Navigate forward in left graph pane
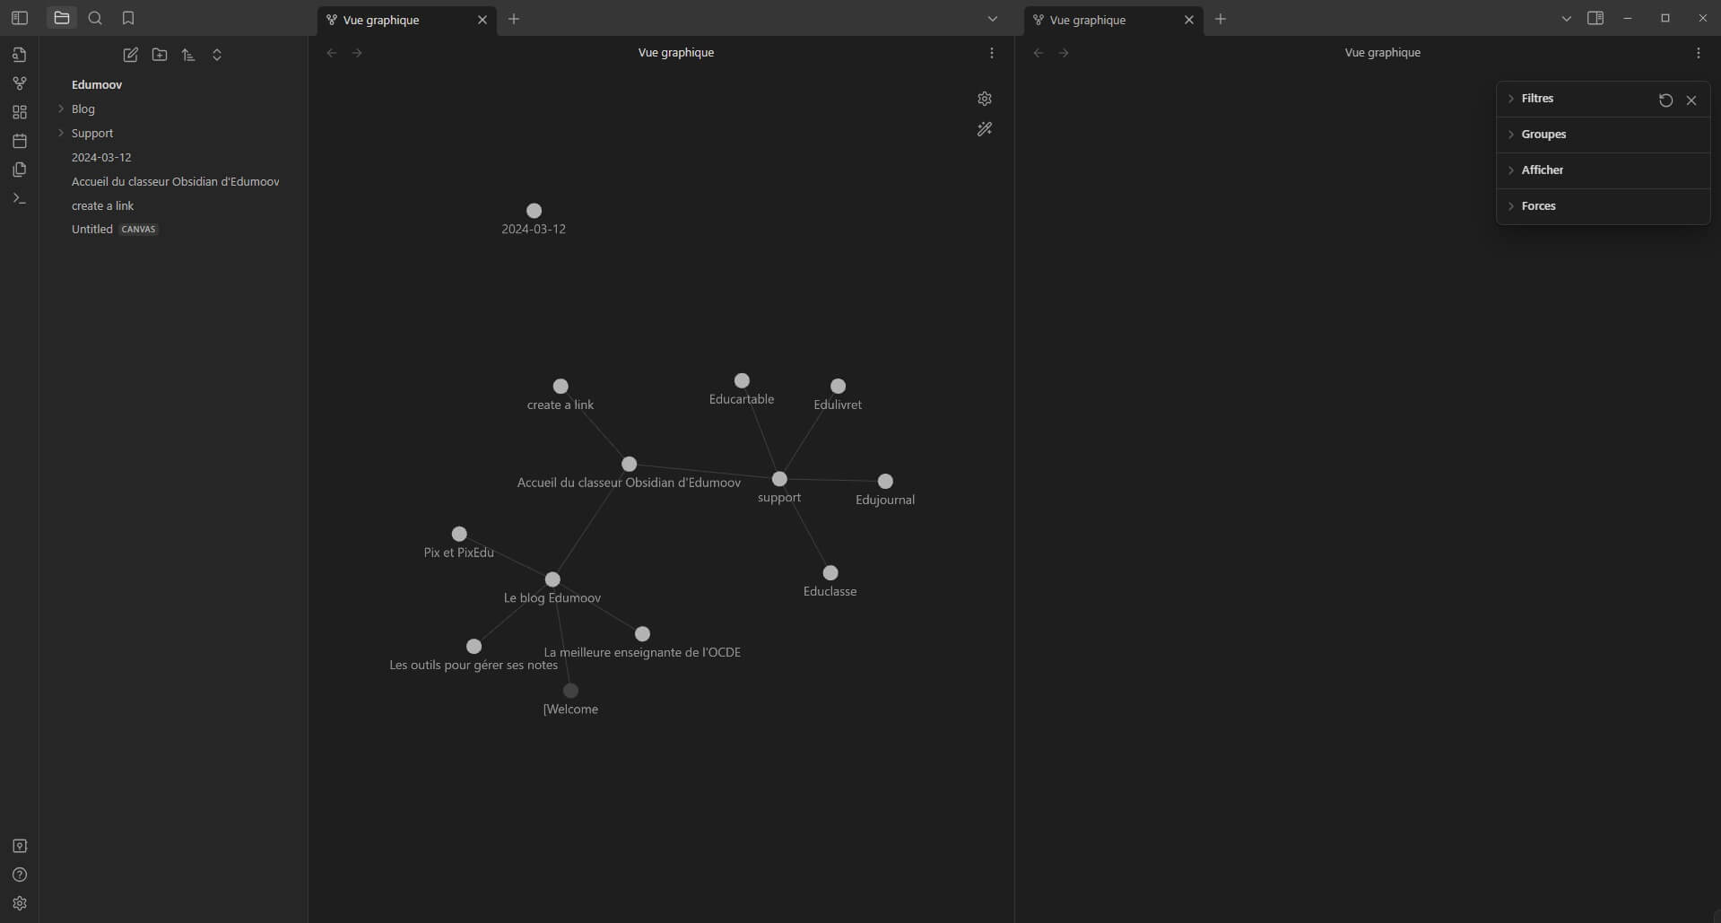 tap(357, 53)
